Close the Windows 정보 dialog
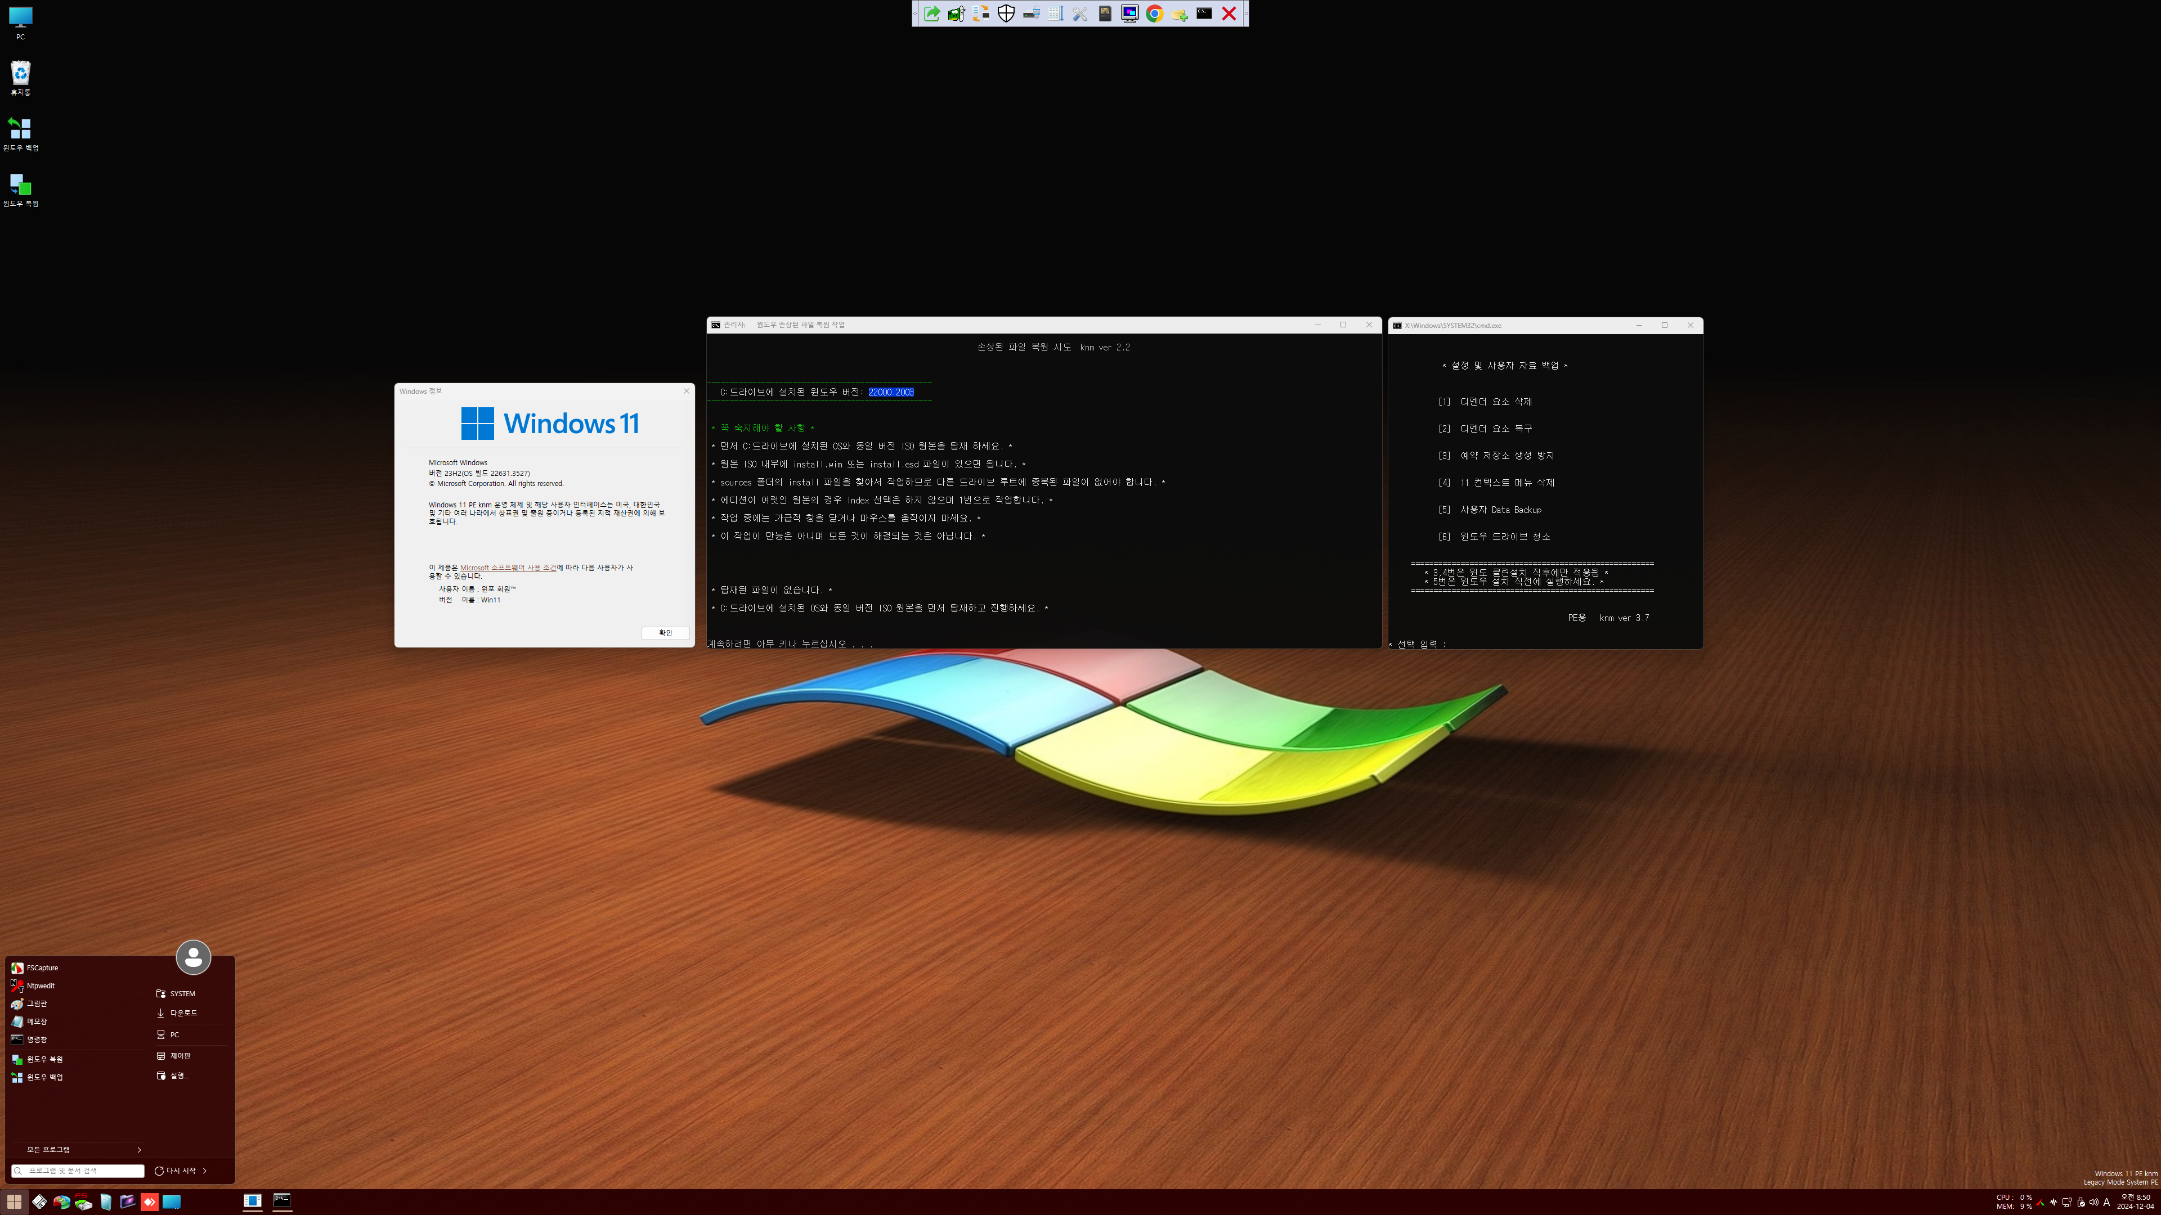 (x=686, y=391)
